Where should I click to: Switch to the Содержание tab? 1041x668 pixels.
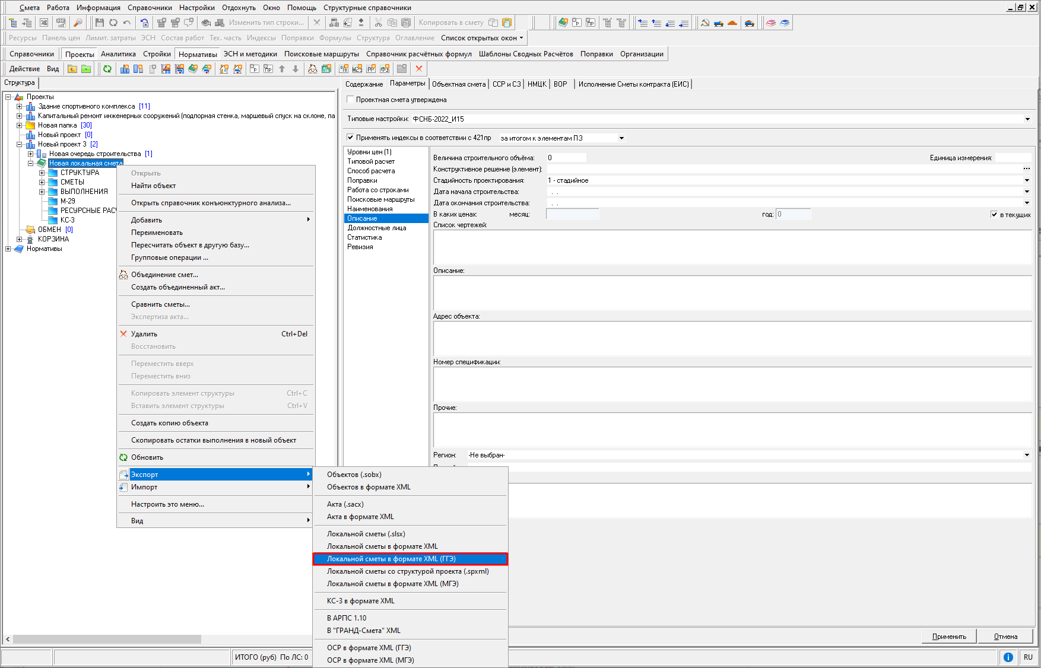pos(364,84)
